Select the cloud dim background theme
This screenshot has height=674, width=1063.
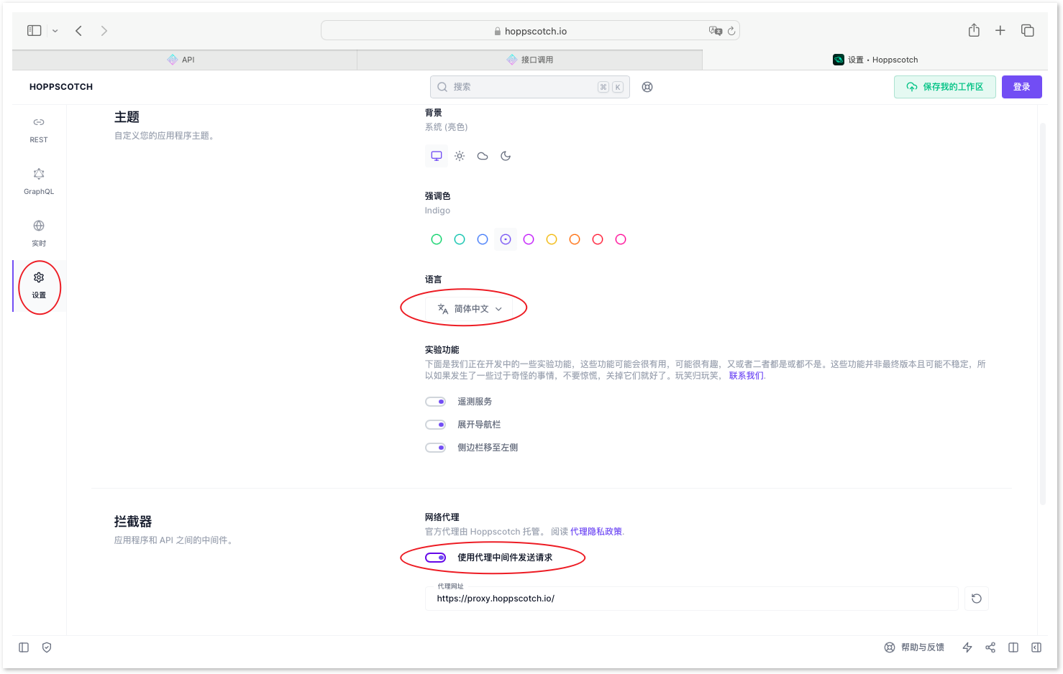point(483,156)
